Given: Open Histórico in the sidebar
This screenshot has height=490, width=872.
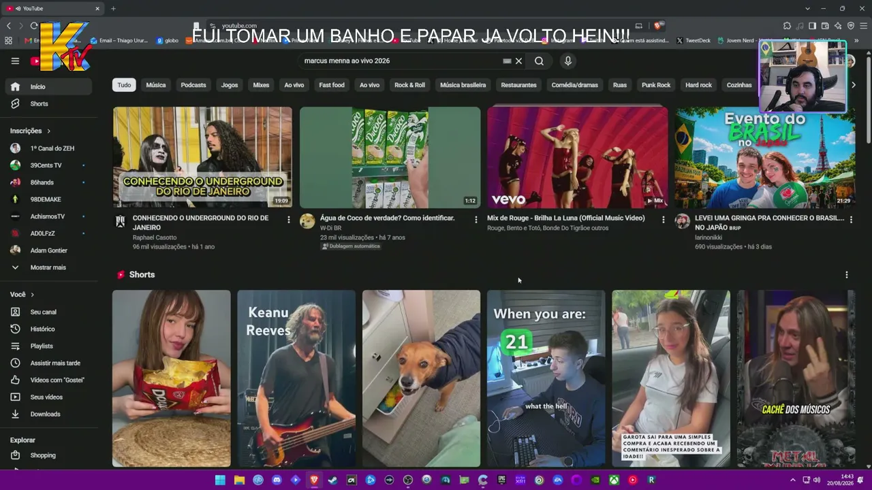Looking at the screenshot, I should coord(48,329).
